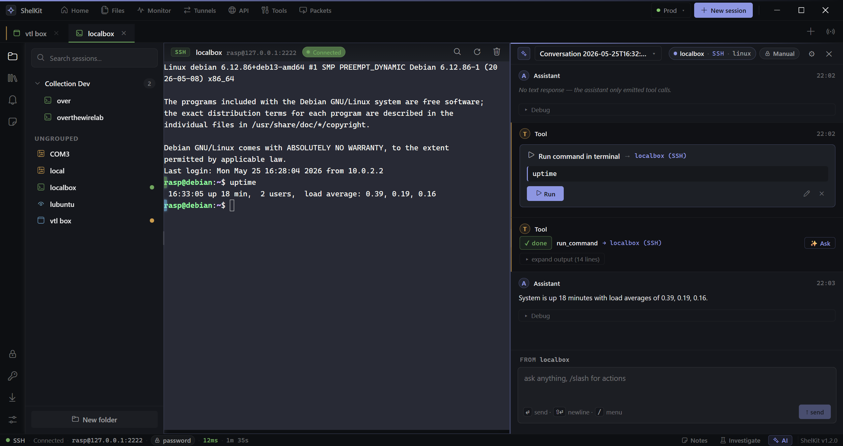Close the vtl box tab
This screenshot has width=843, height=446.
pos(56,33)
